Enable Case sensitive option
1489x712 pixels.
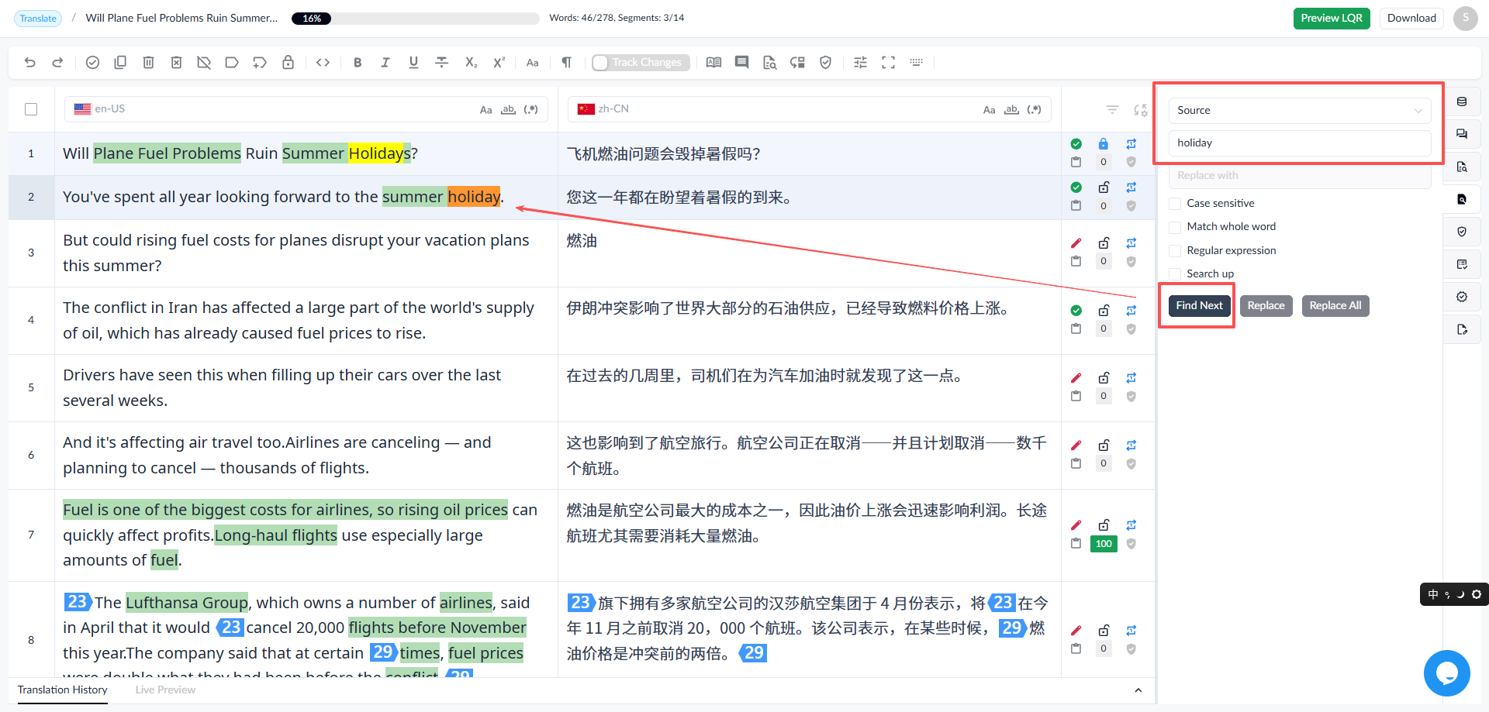pos(1175,204)
